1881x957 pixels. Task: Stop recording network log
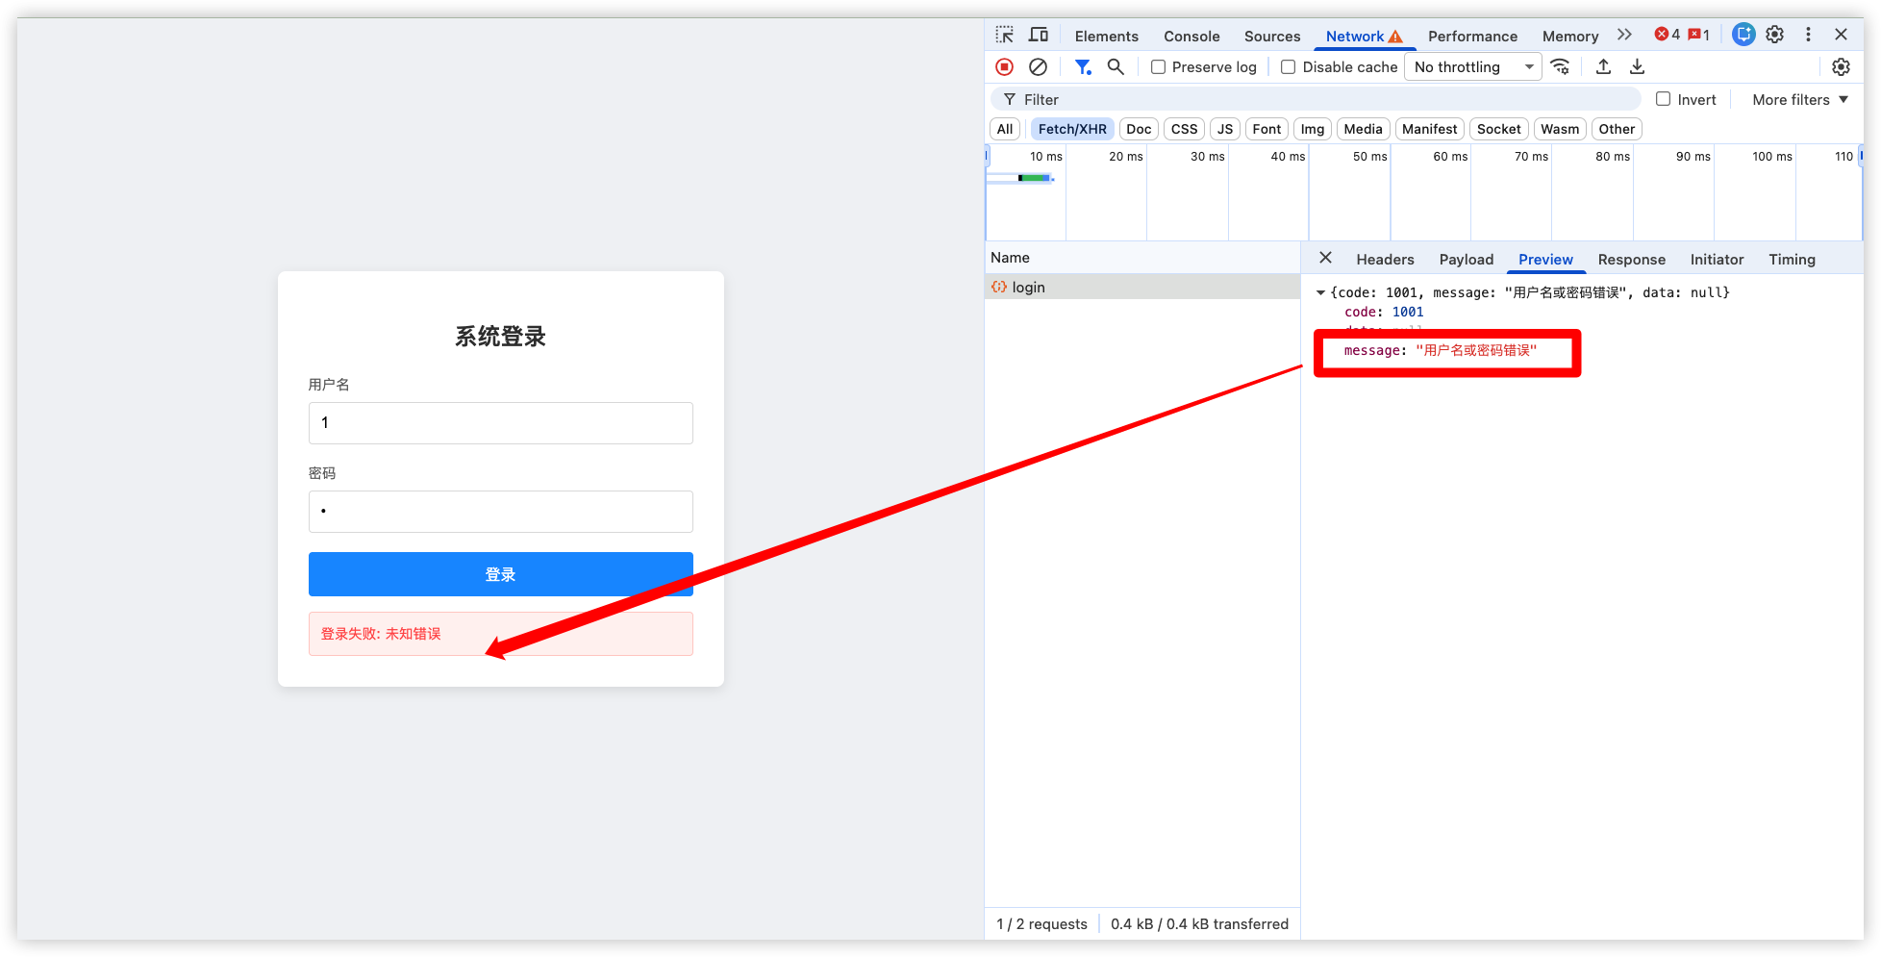(x=1005, y=67)
